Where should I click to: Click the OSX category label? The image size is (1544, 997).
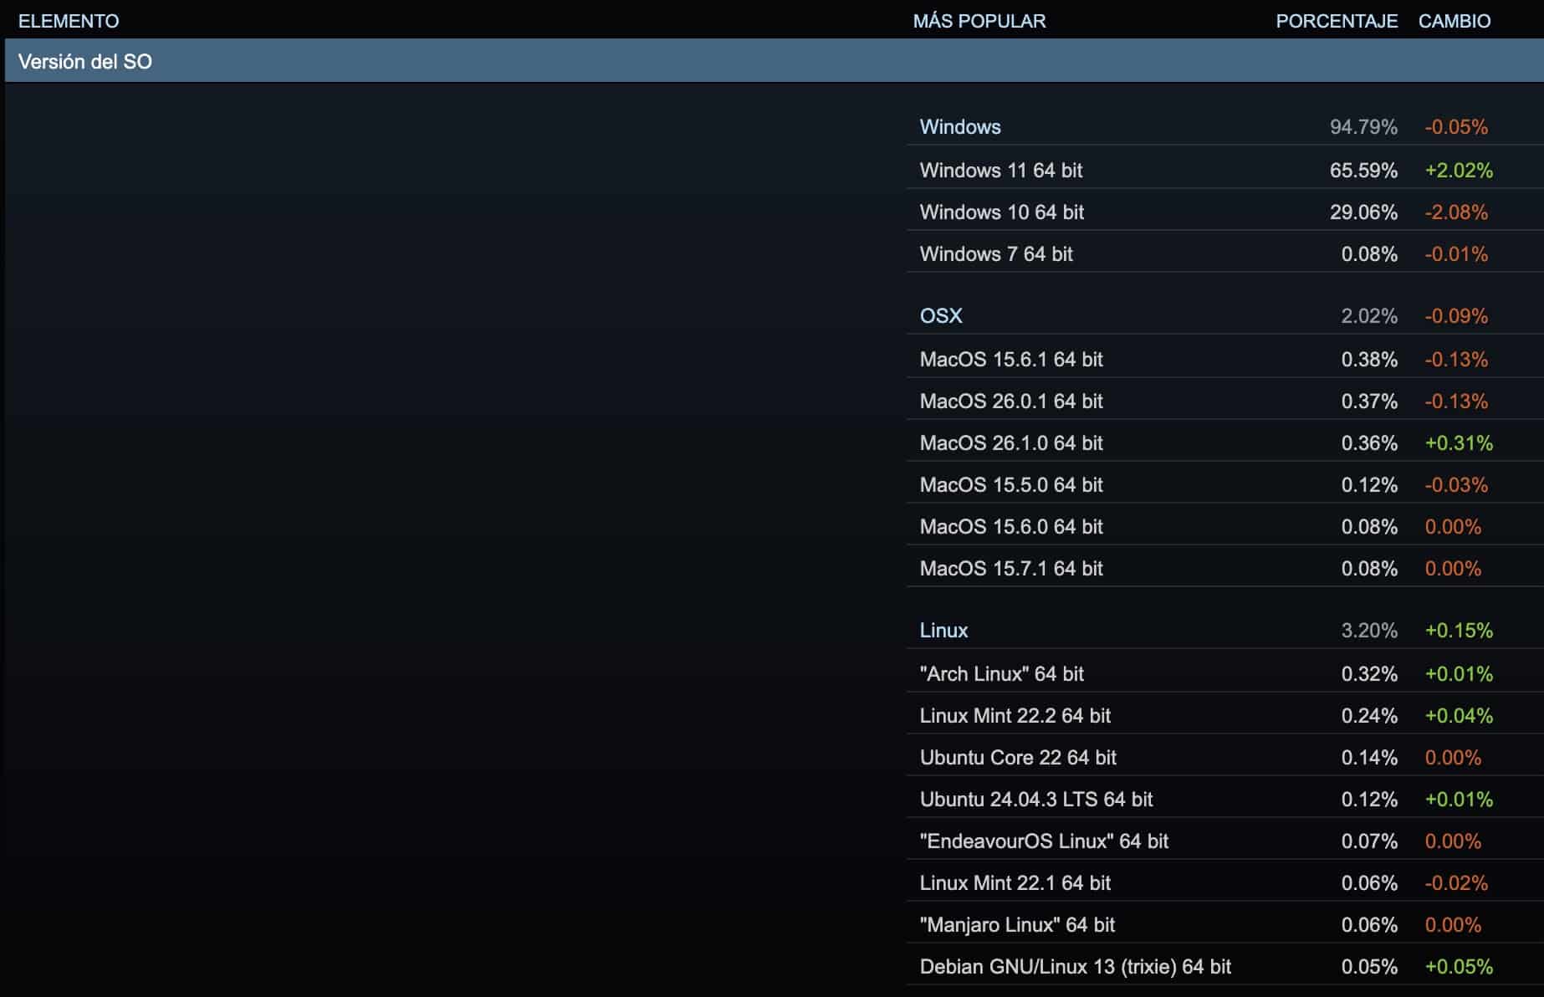941,316
